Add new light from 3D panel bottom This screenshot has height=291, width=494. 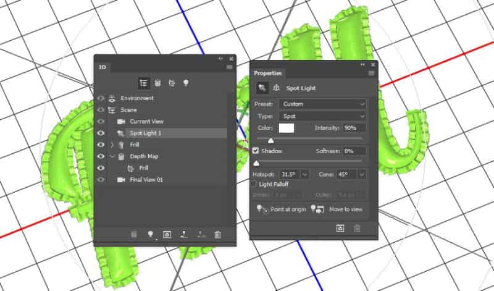[x=151, y=234]
